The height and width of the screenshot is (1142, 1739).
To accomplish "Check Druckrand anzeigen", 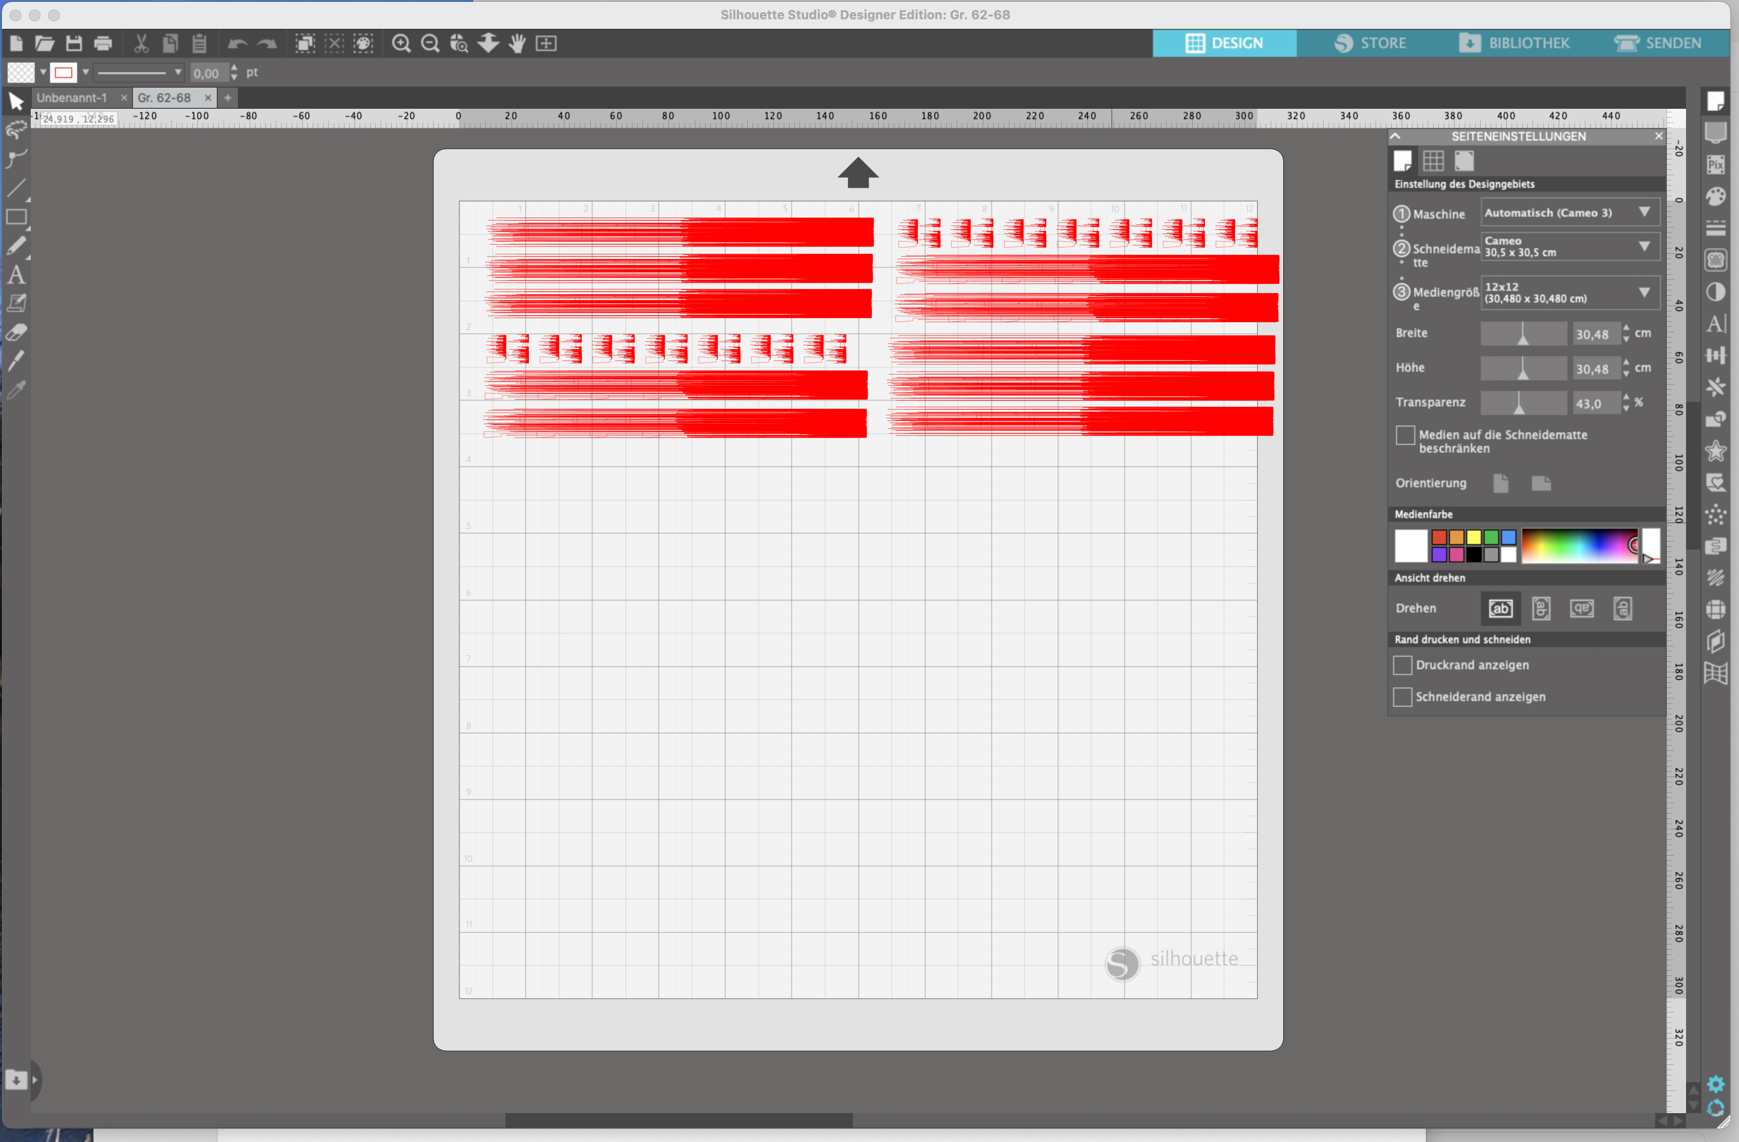I will pyautogui.click(x=1402, y=665).
